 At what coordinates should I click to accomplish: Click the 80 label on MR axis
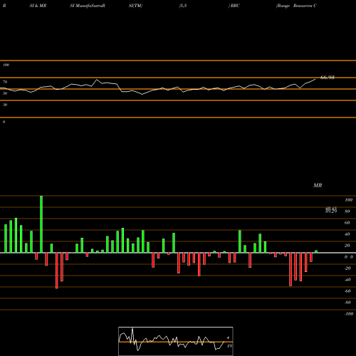pyautogui.click(x=347, y=211)
